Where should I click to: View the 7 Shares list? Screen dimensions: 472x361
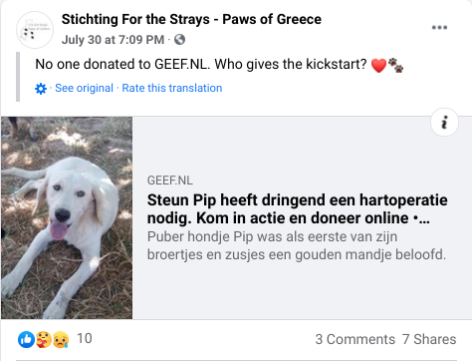click(429, 339)
